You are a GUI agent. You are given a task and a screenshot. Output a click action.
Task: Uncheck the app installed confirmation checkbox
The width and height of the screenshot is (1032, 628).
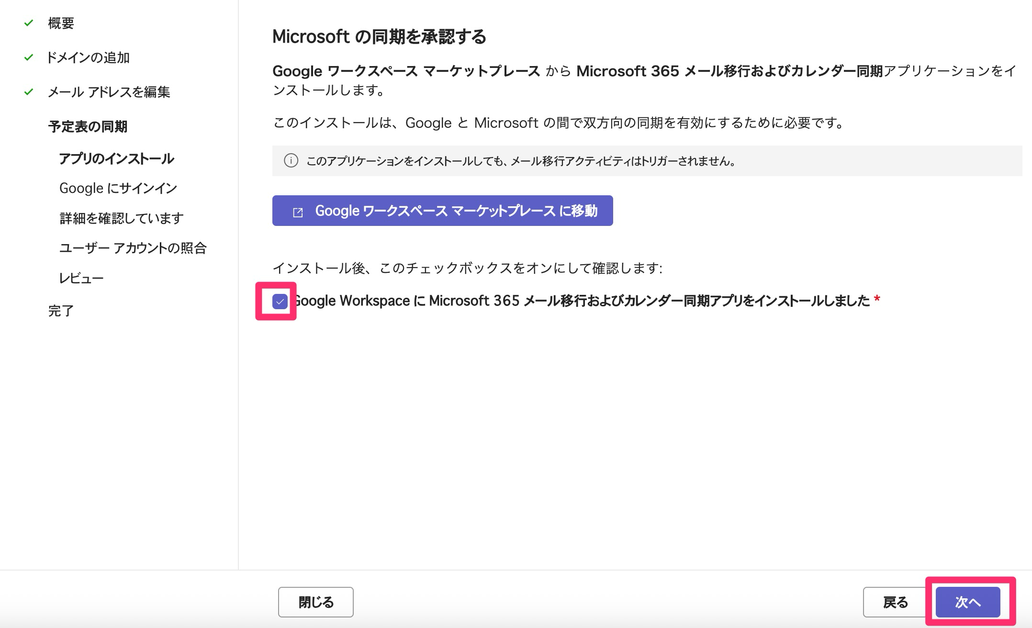(280, 301)
